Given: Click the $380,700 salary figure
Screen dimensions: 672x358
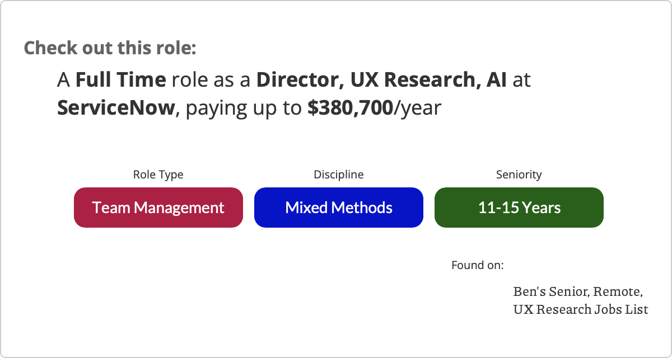Looking at the screenshot, I should [x=351, y=107].
